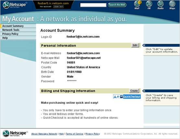
Task: Click the Search the Web button
Action: [x=117, y=5]
